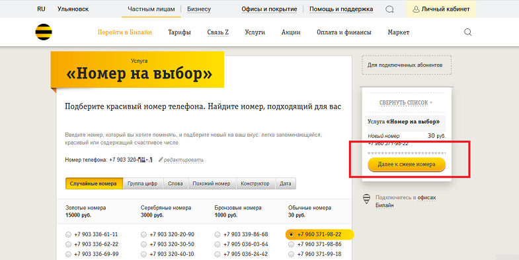Switch to the Похожий номер tab
Screen dimensions: 519x260
pyautogui.click(x=212, y=183)
